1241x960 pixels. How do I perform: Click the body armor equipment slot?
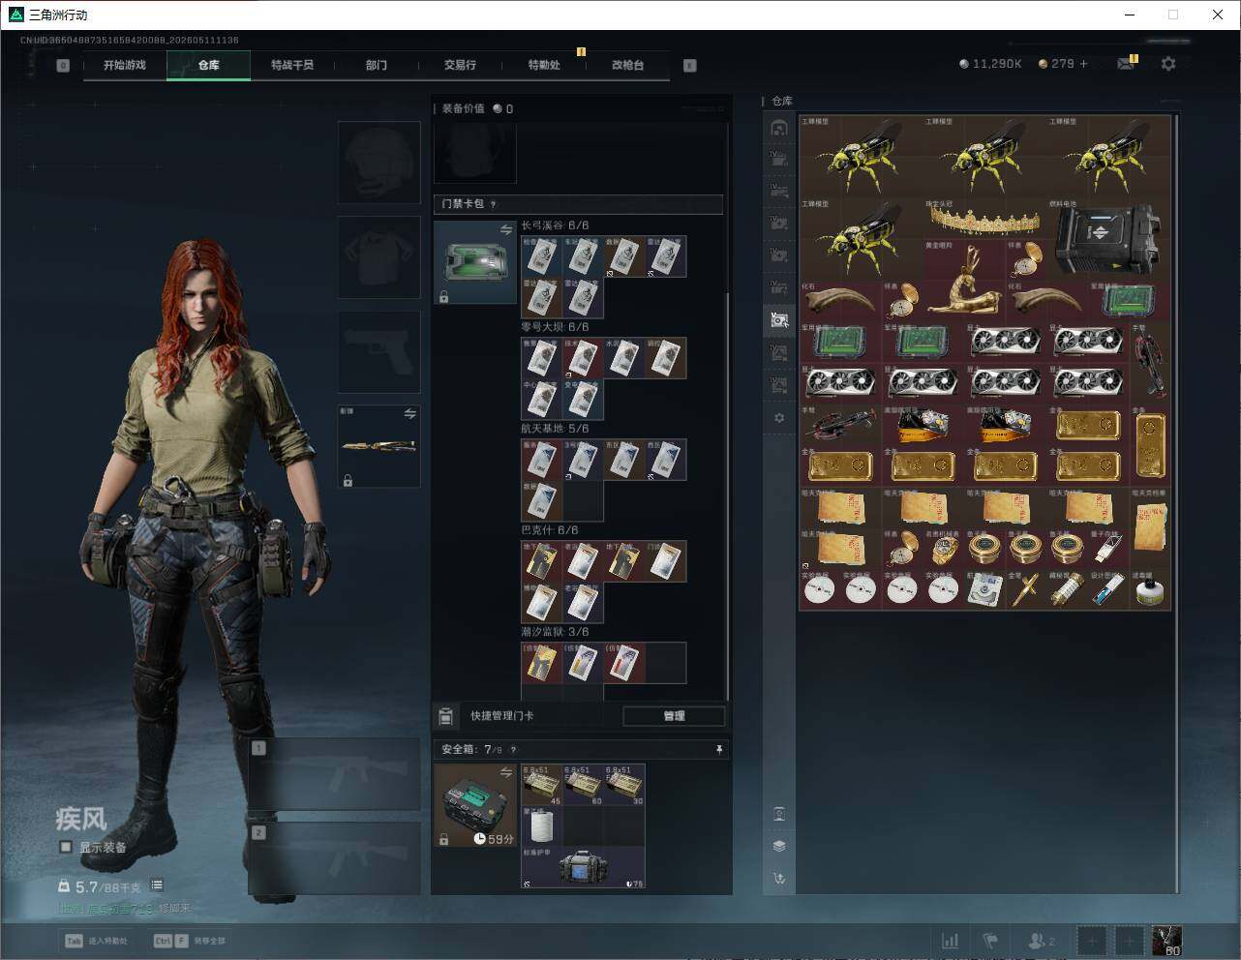coord(379,256)
